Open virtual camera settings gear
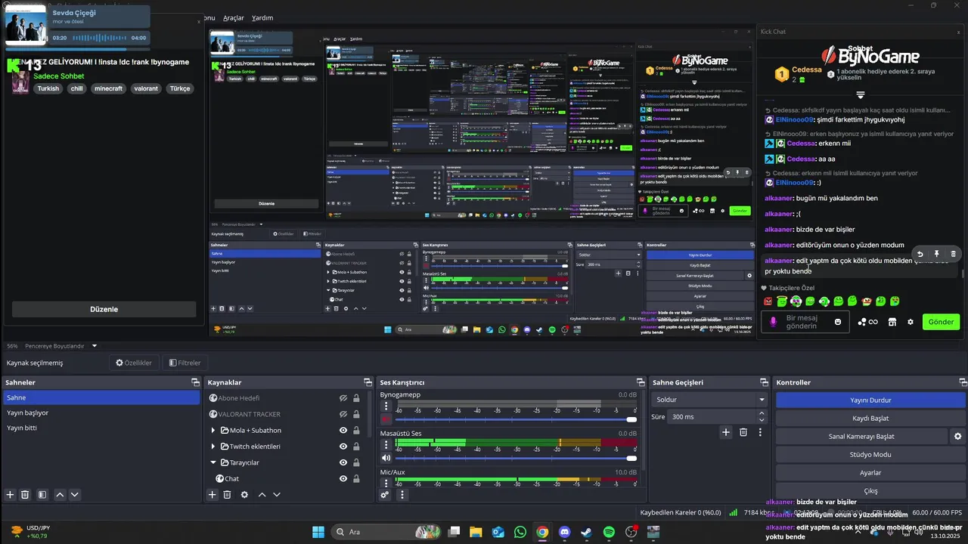The height and width of the screenshot is (544, 968). [x=957, y=437]
